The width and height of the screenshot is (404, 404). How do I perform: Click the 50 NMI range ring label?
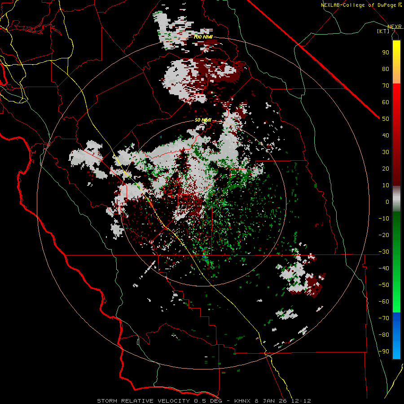click(203, 120)
